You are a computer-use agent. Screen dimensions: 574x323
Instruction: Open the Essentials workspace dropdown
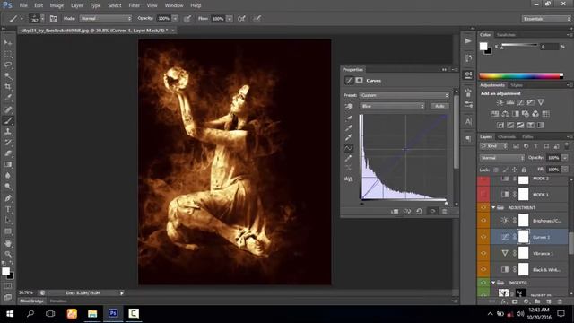(x=546, y=19)
